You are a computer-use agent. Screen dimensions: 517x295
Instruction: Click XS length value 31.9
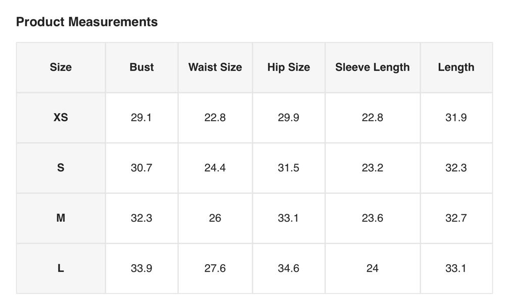(x=456, y=117)
